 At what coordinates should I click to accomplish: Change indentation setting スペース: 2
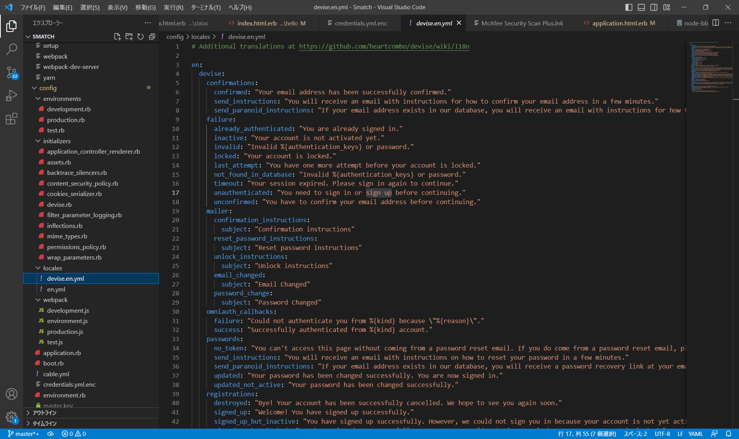[x=635, y=434]
